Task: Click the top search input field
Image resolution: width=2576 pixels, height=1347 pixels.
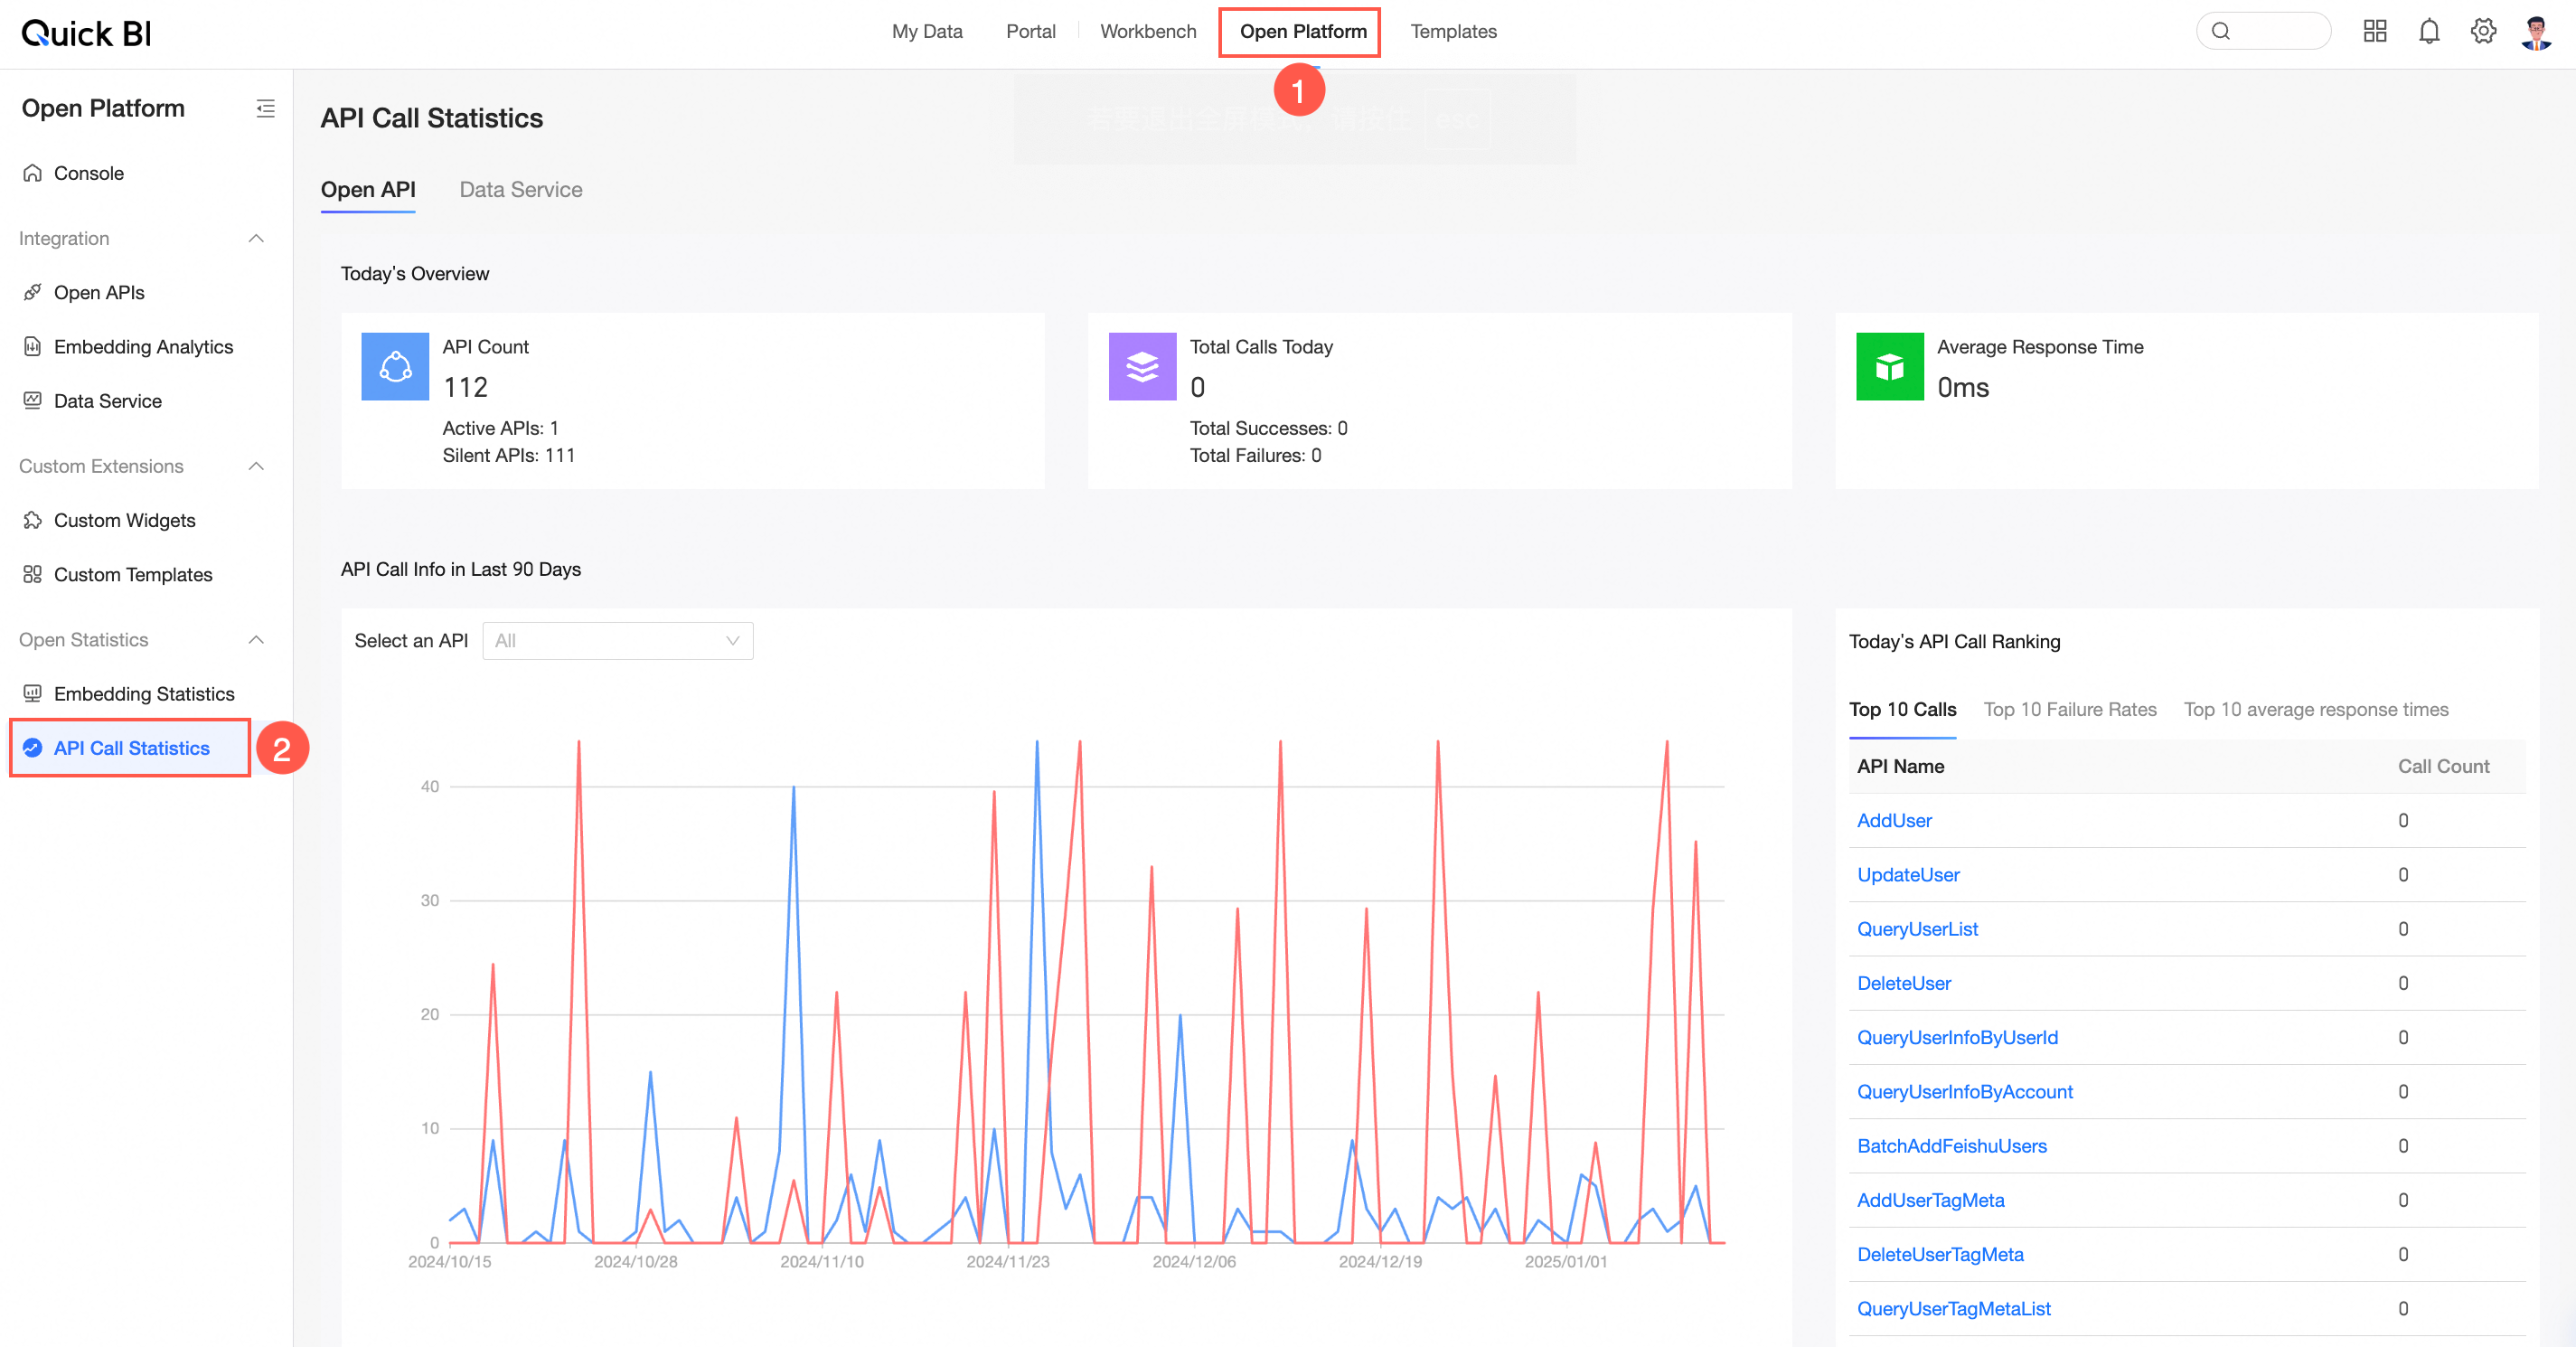Action: pos(2263,31)
